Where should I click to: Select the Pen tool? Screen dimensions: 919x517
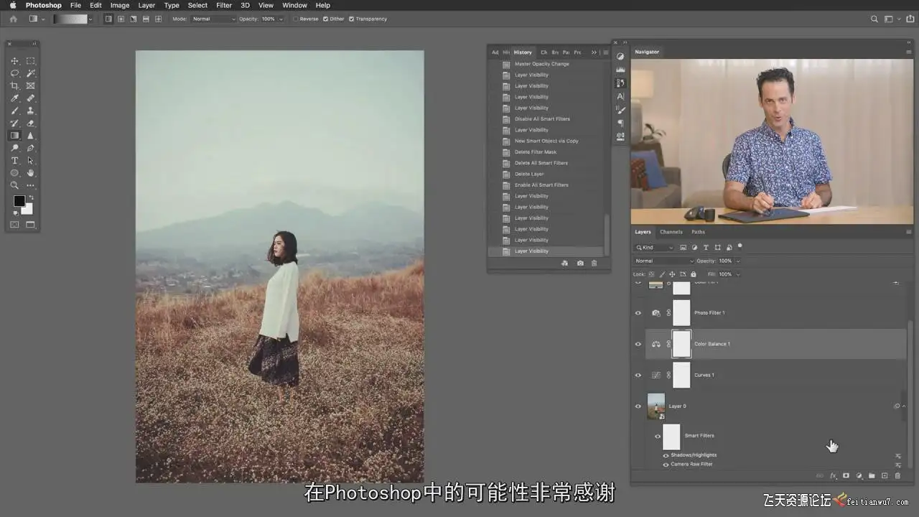coord(31,148)
